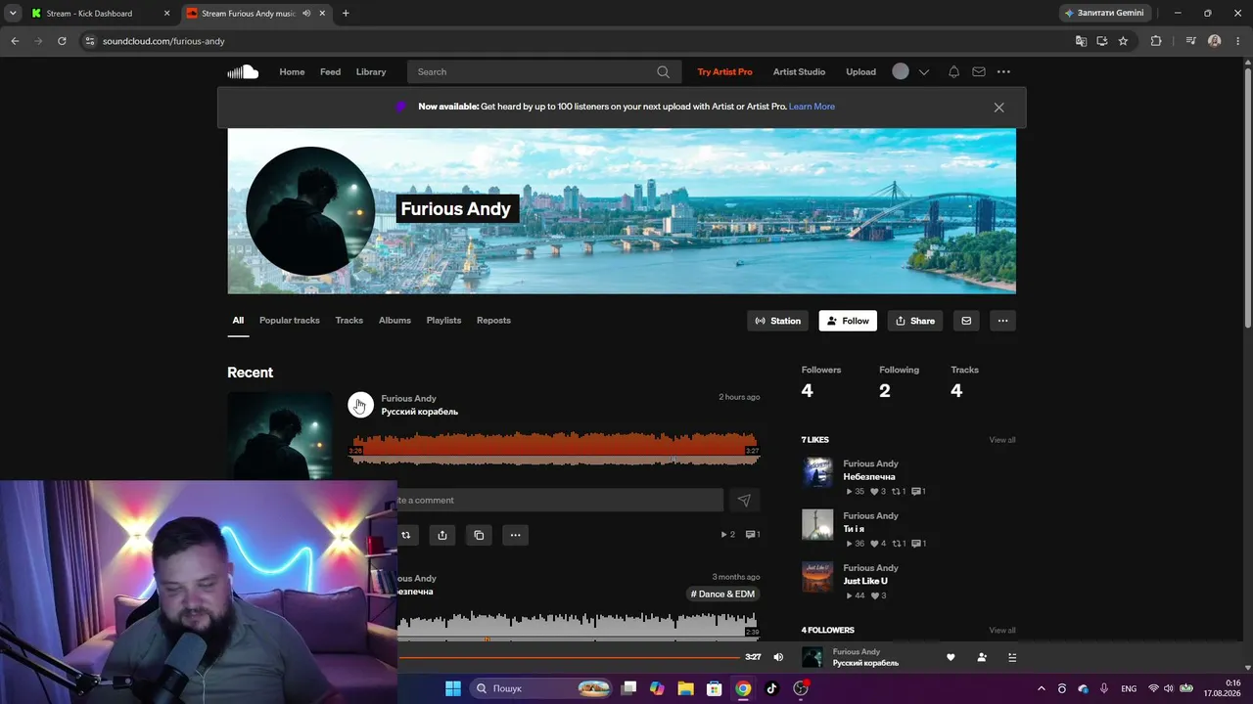Mute the player volume speaker icon
The width and height of the screenshot is (1253, 704).
(x=778, y=657)
